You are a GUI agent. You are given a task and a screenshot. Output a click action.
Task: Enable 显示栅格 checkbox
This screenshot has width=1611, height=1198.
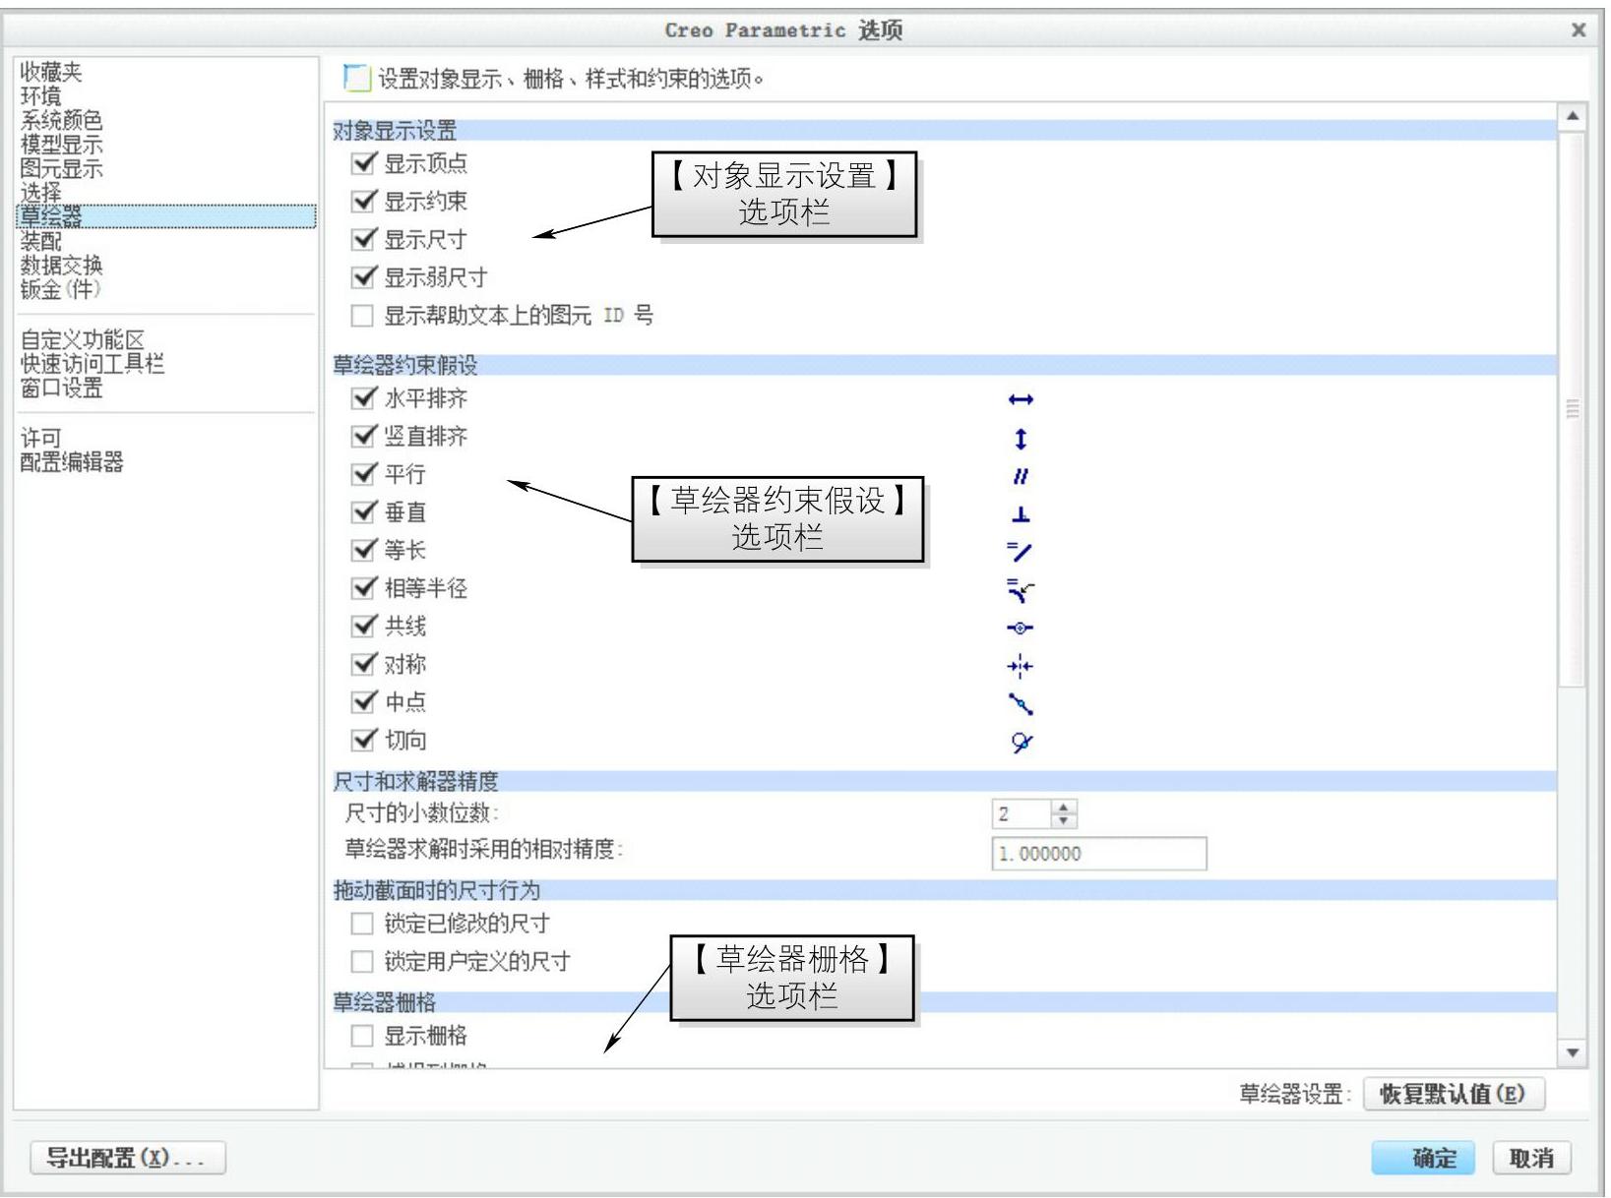(x=362, y=1036)
